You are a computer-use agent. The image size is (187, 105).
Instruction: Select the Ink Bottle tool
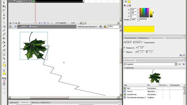(x=4, y=38)
